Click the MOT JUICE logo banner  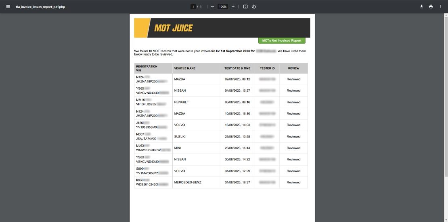[x=222, y=28]
